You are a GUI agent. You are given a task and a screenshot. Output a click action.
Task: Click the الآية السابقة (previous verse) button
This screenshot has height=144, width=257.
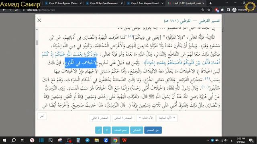[x=167, y=118]
